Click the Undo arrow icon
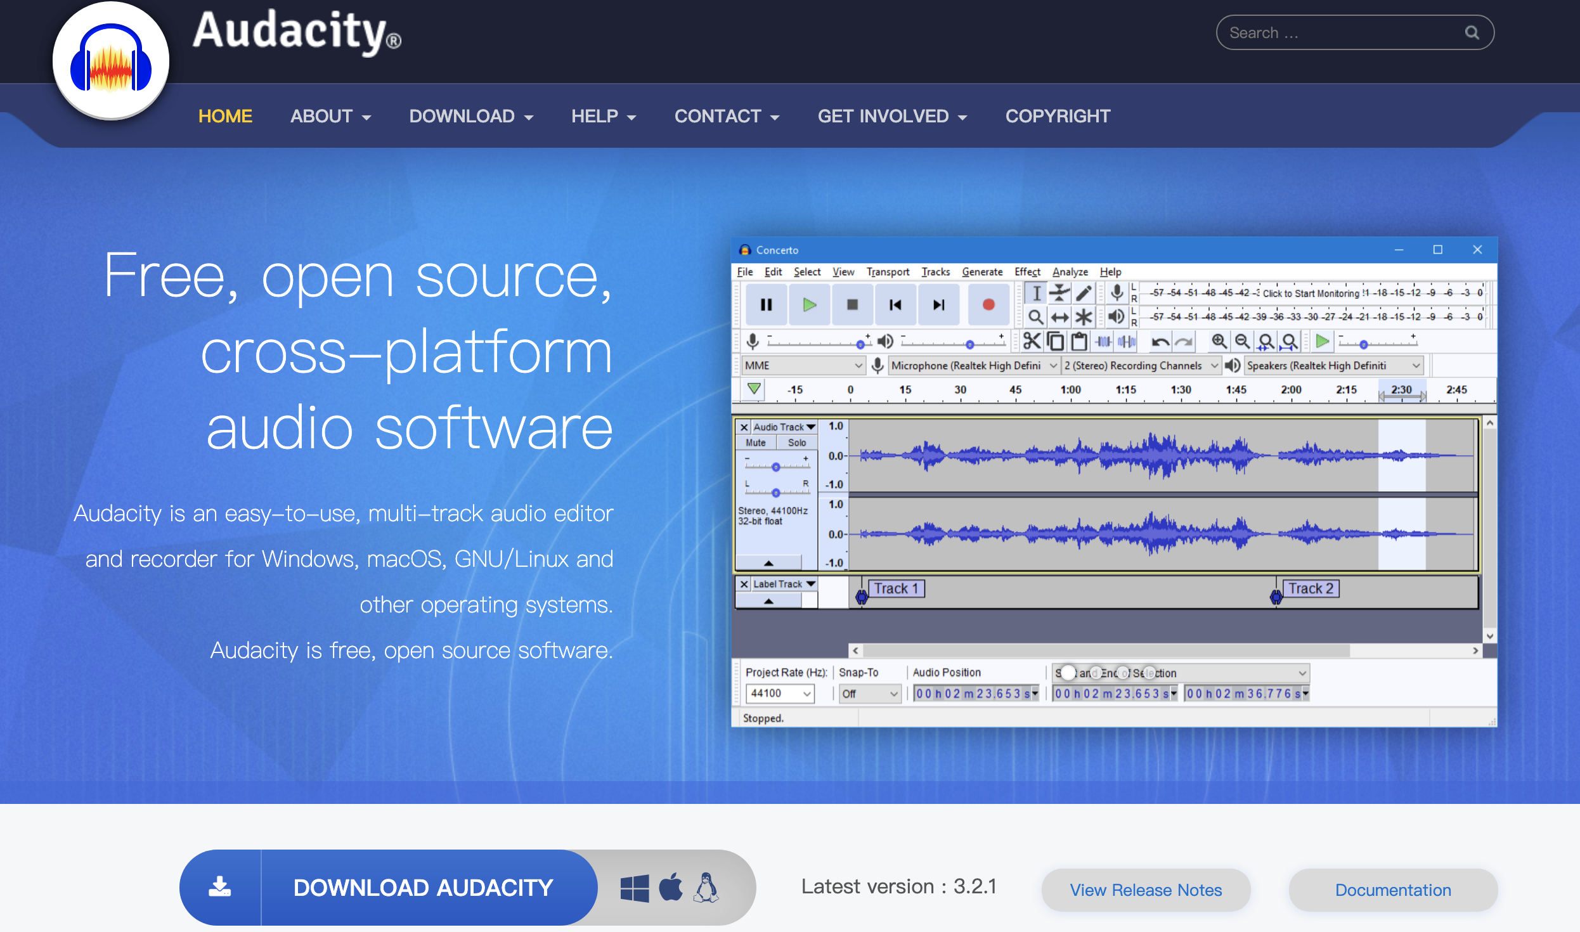The image size is (1580, 932). tap(1160, 342)
